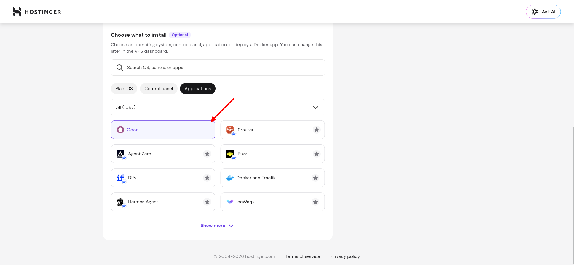
Task: Select the Odoo application card
Action: 163,130
